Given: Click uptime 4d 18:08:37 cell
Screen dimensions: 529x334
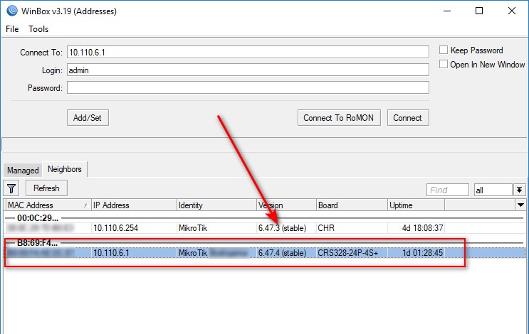Looking at the screenshot, I should point(422,228).
